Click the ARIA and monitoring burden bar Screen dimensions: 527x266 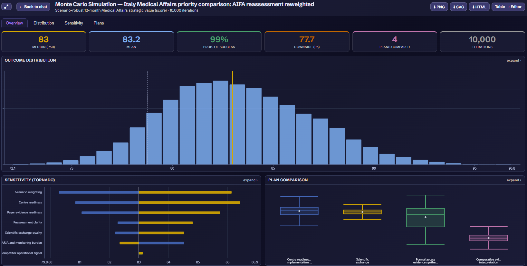click(152, 243)
